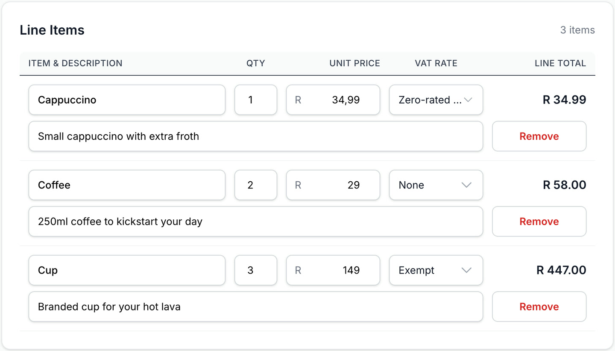Screen dimensions: 615x351
Task: Click the Line Items heading
Action: click(x=52, y=30)
